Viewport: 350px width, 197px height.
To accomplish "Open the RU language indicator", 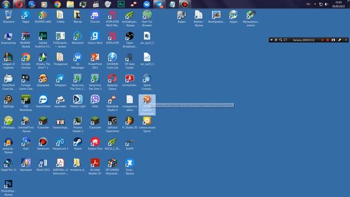I will pos(308,4).
